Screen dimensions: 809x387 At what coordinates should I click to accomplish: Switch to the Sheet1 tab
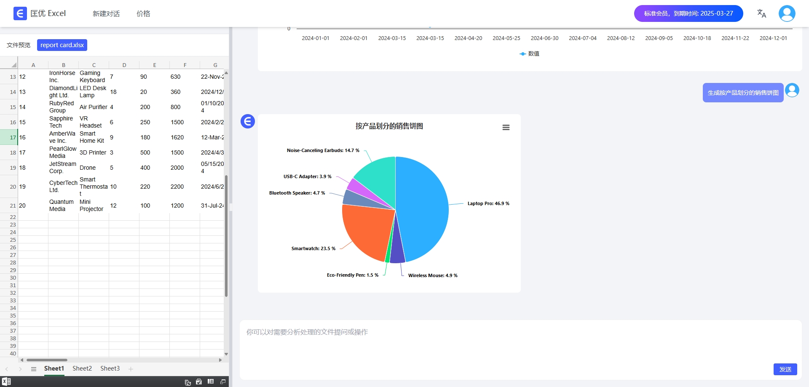(x=54, y=368)
